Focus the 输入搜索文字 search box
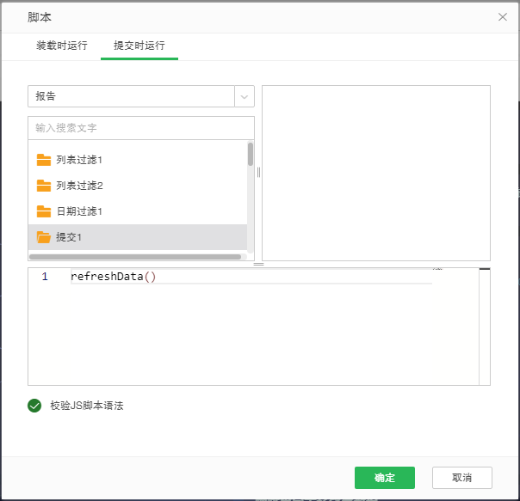Image resolution: width=520 pixels, height=501 pixels. click(141, 128)
